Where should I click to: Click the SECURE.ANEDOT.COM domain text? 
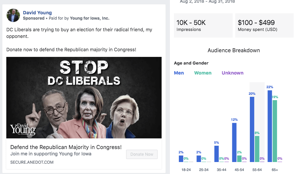tap(32, 162)
